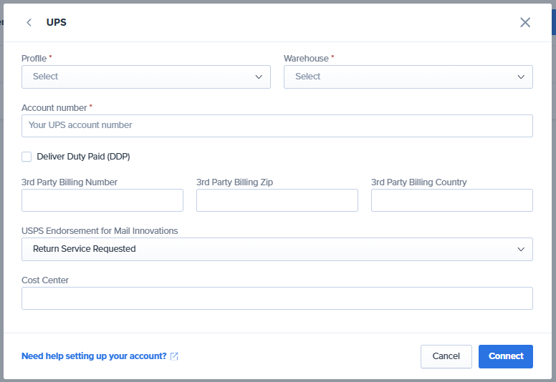Click the chevron arrow in the Profile field
The width and height of the screenshot is (556, 382).
259,77
